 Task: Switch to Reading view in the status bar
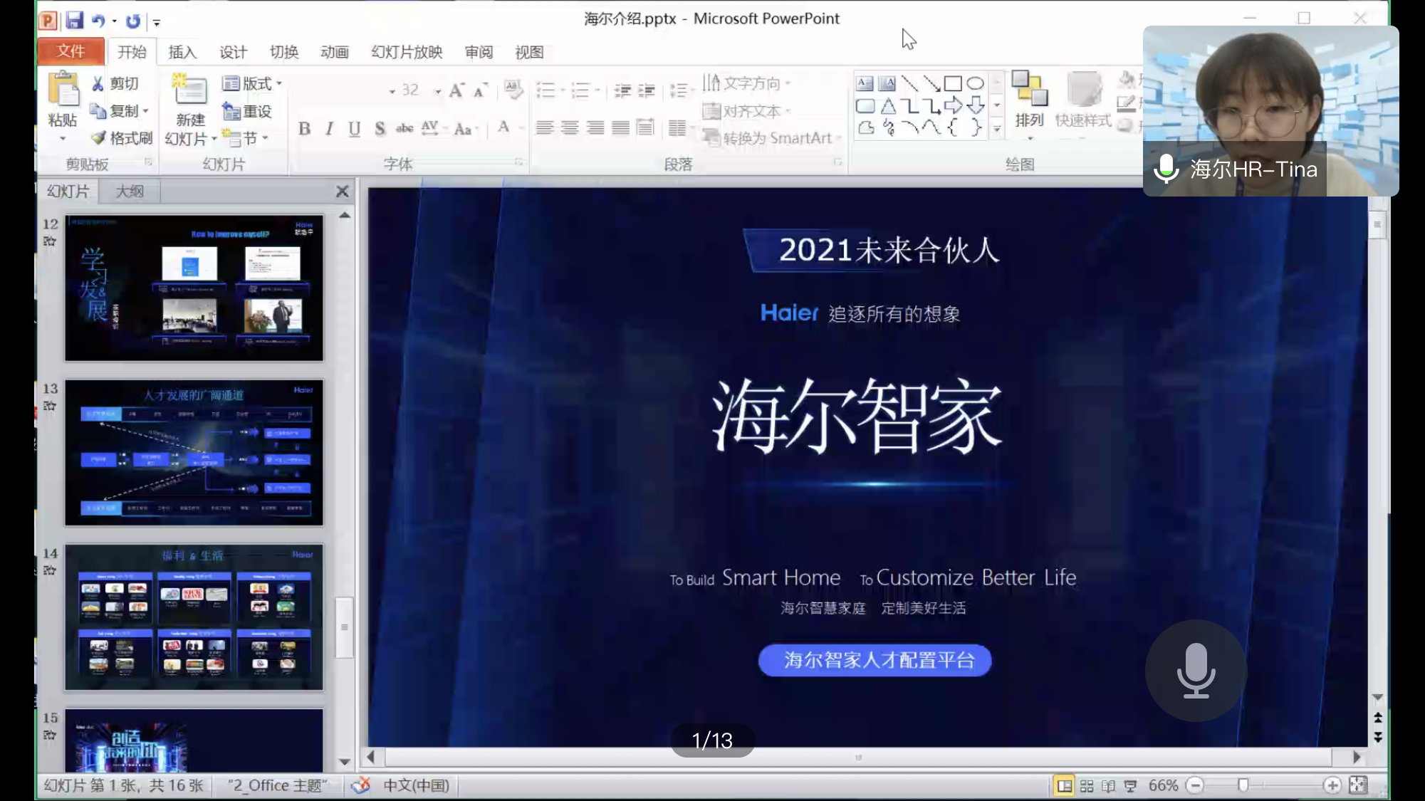pyautogui.click(x=1107, y=785)
